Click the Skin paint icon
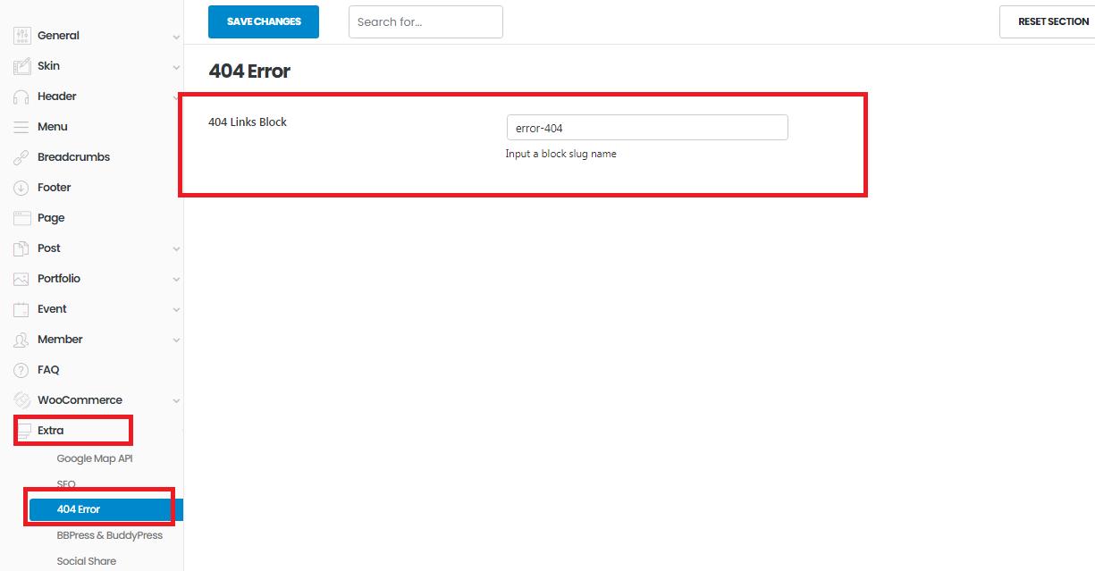 click(21, 66)
